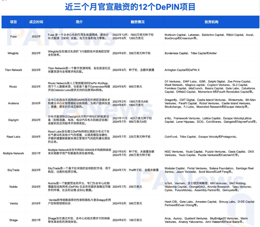Click the Verida database description
This screenshot has height=227, width=260.
click(79, 202)
